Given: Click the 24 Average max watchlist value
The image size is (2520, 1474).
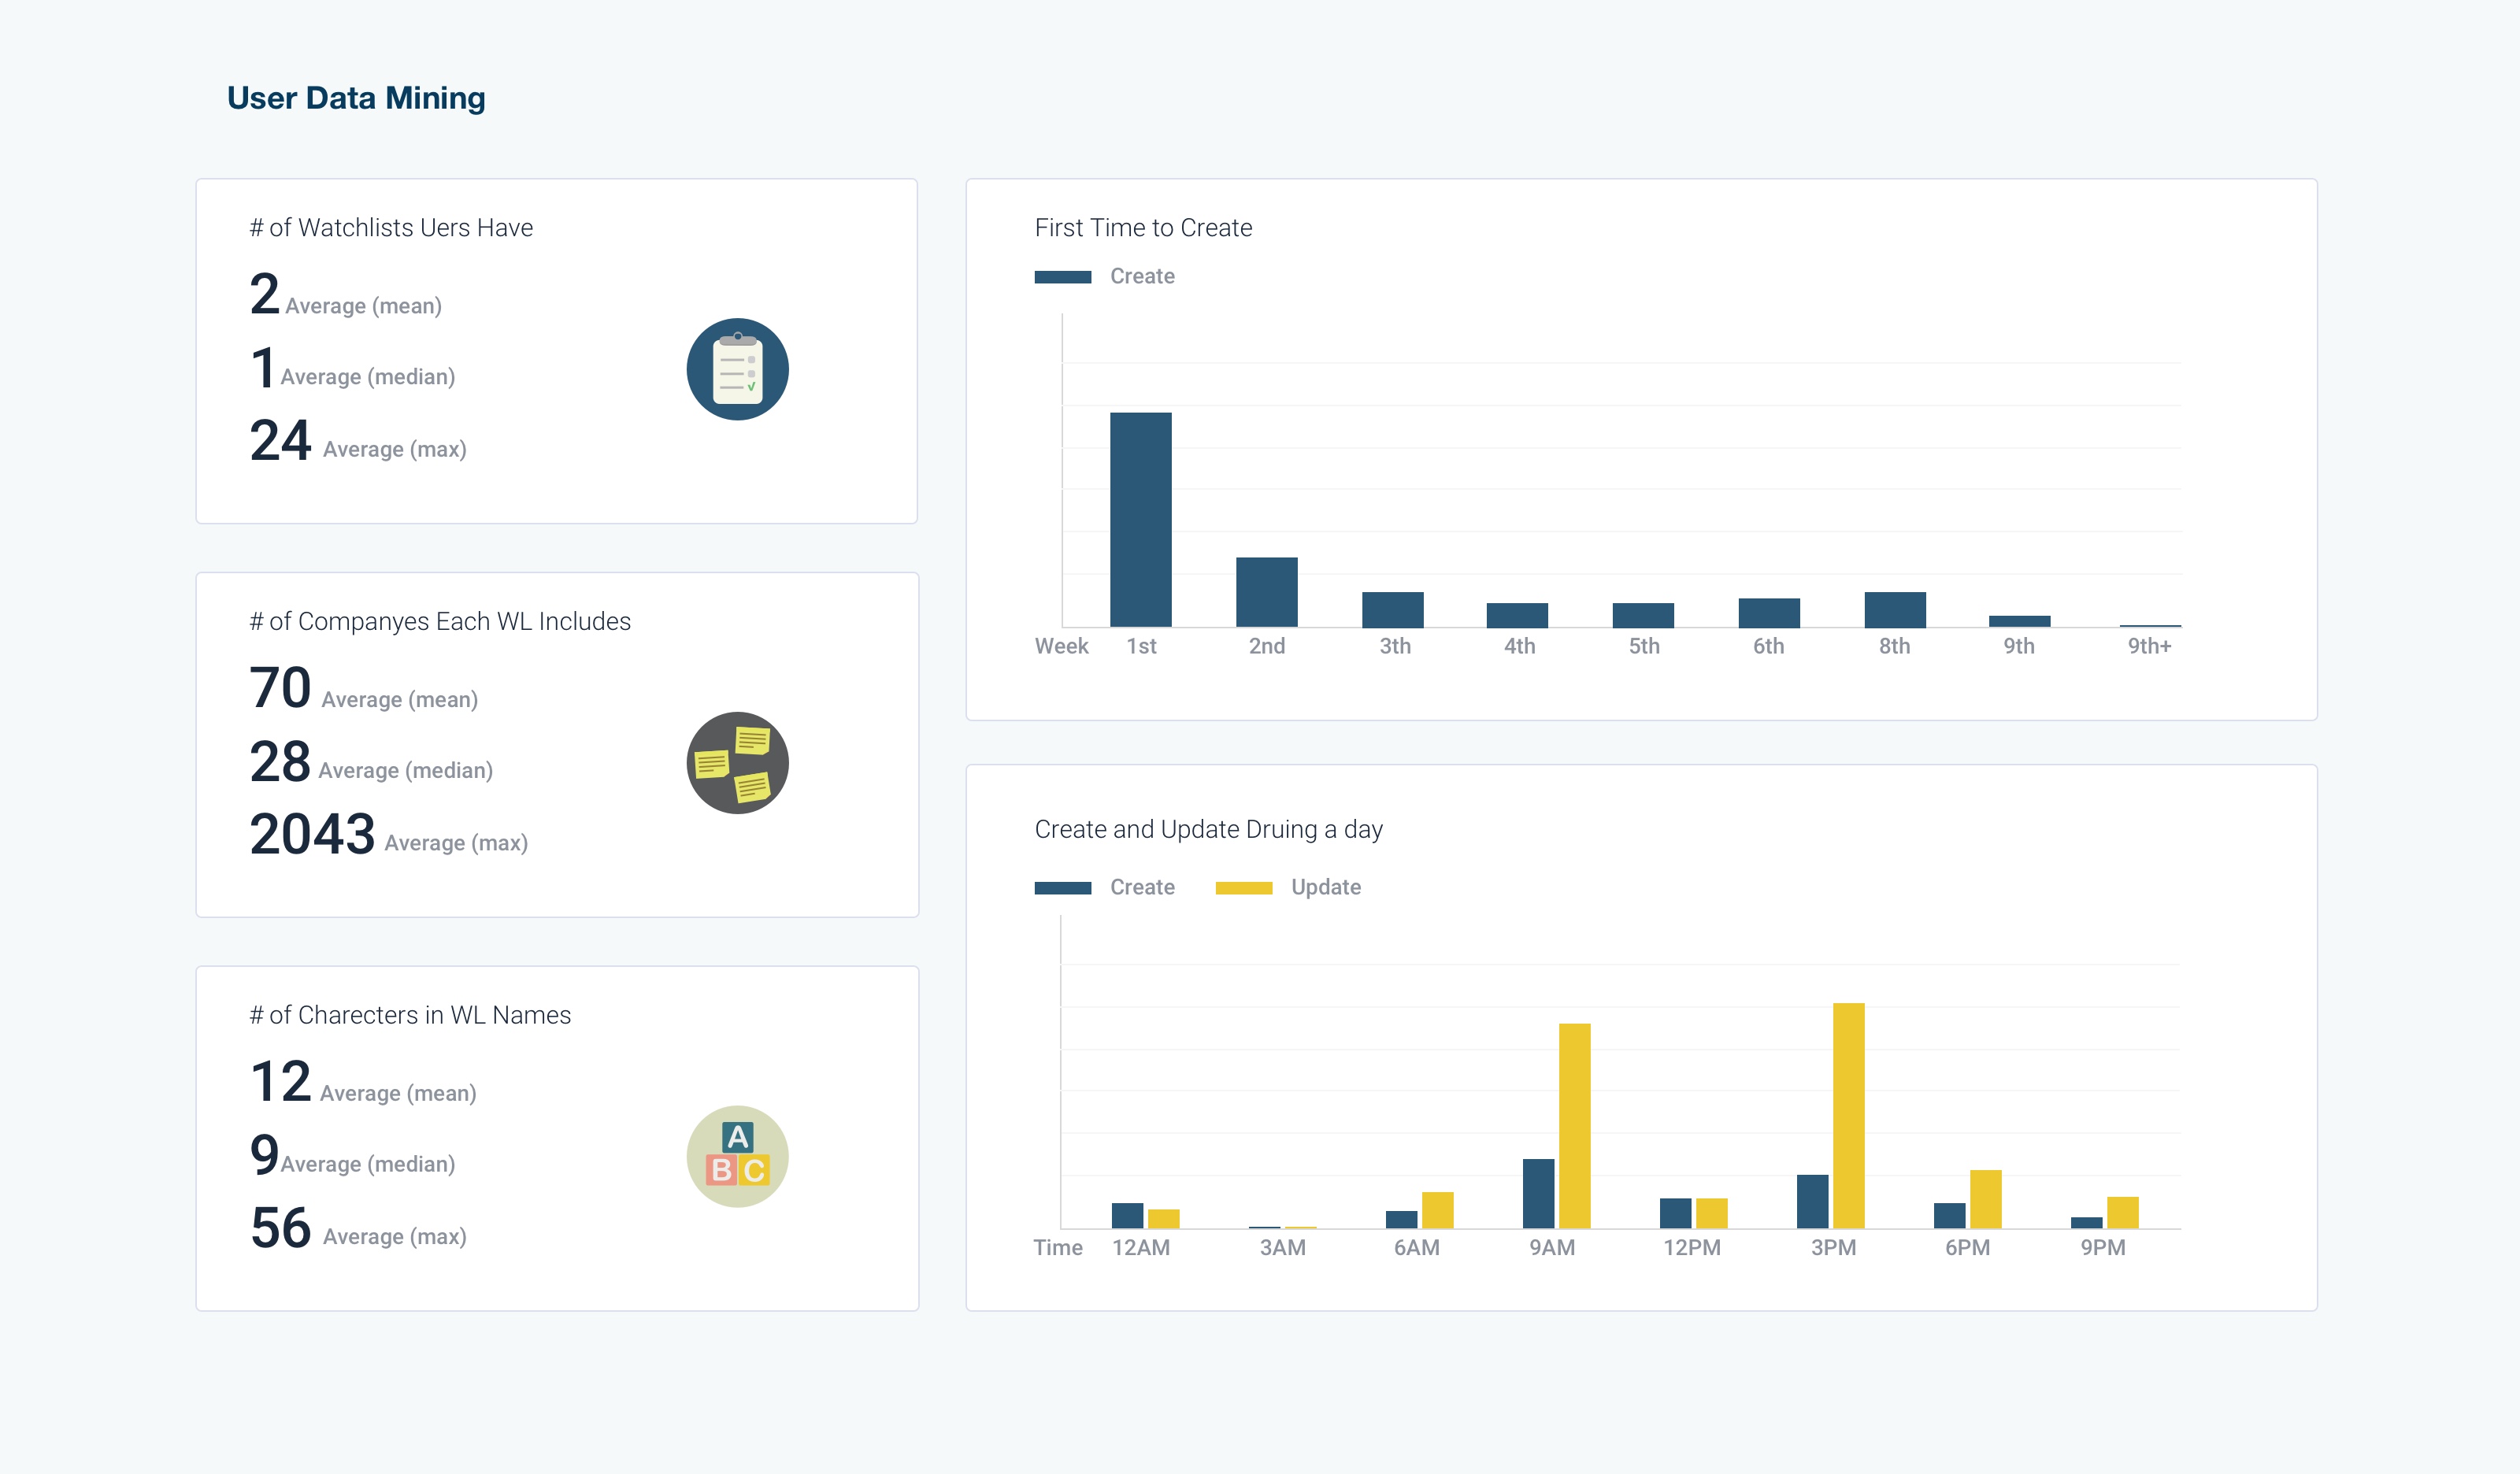Looking at the screenshot, I should 281,441.
